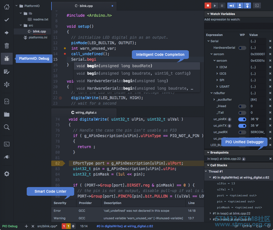Open the debug console terminal icon
The width and height of the screenshot is (273, 230).
coord(257,5)
